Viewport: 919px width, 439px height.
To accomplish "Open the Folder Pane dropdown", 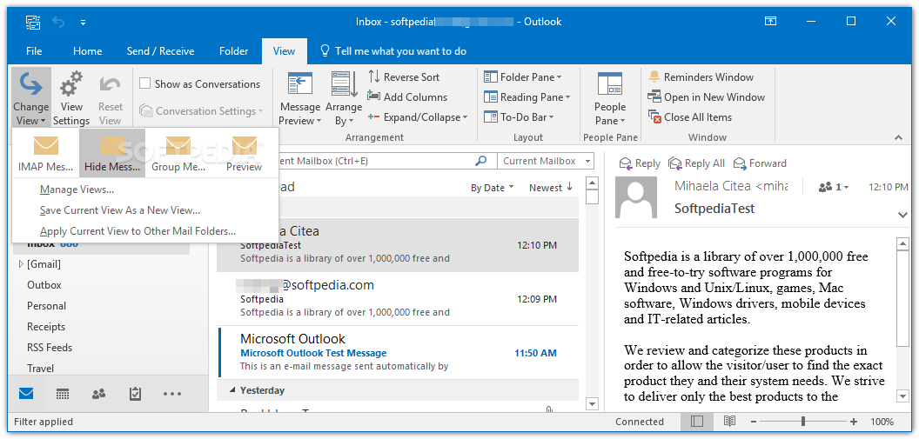I will (x=522, y=77).
